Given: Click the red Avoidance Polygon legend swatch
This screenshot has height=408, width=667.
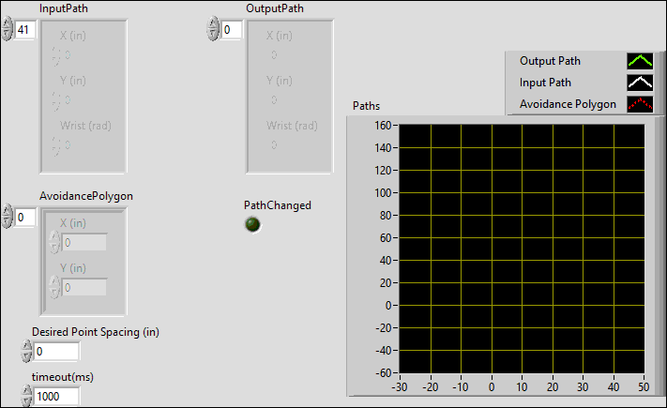Looking at the screenshot, I should (x=640, y=104).
